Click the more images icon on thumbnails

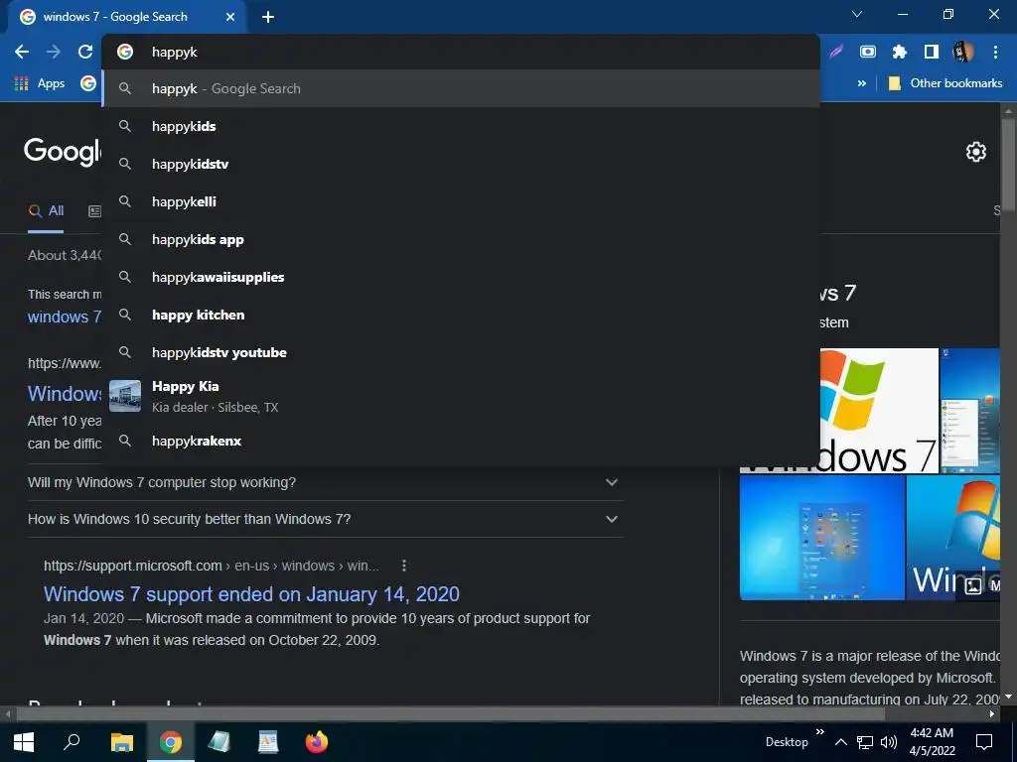pos(973,585)
